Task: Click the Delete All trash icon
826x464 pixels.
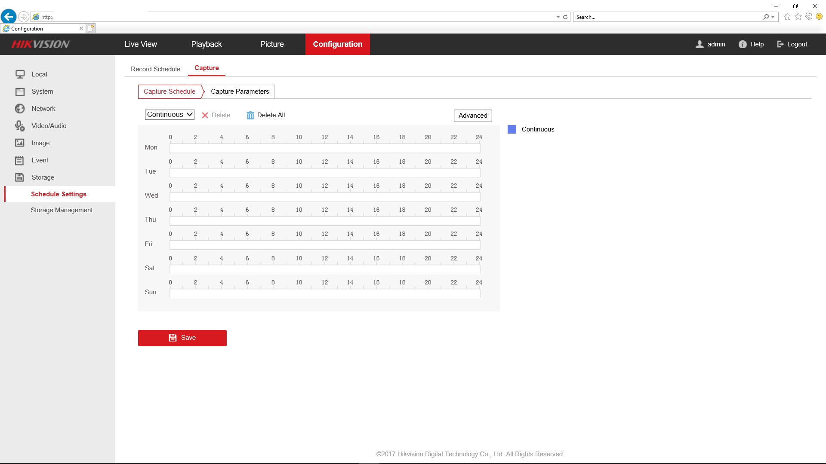Action: pyautogui.click(x=250, y=115)
